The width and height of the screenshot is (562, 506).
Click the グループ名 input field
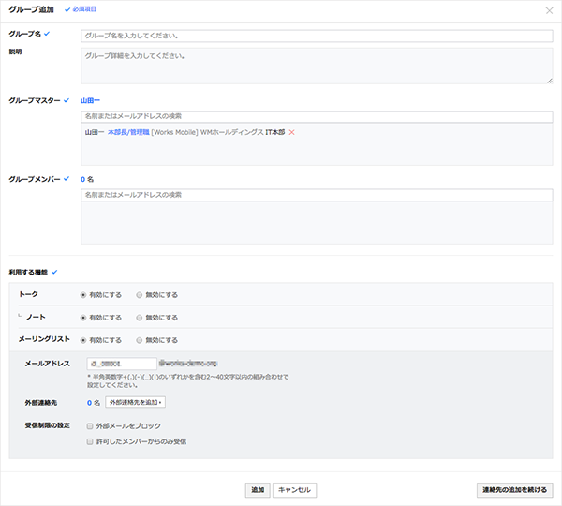(x=317, y=36)
